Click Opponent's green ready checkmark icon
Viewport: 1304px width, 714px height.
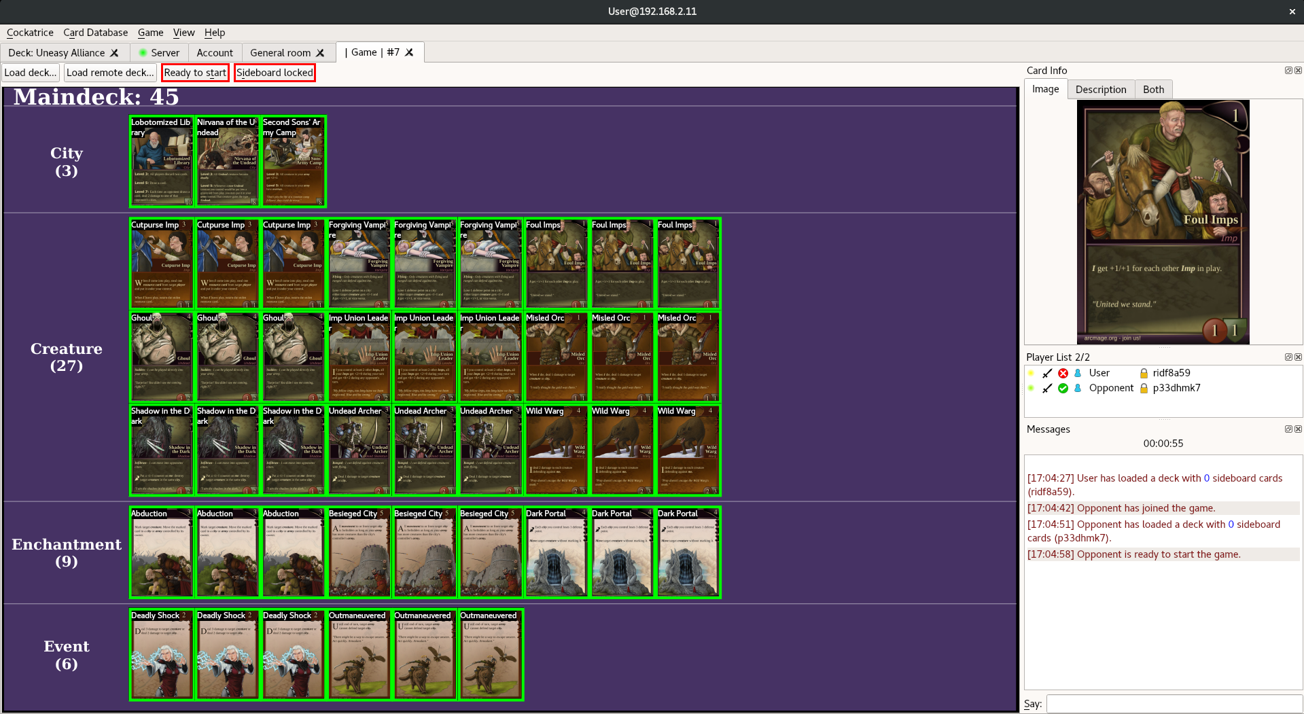pyautogui.click(x=1063, y=389)
